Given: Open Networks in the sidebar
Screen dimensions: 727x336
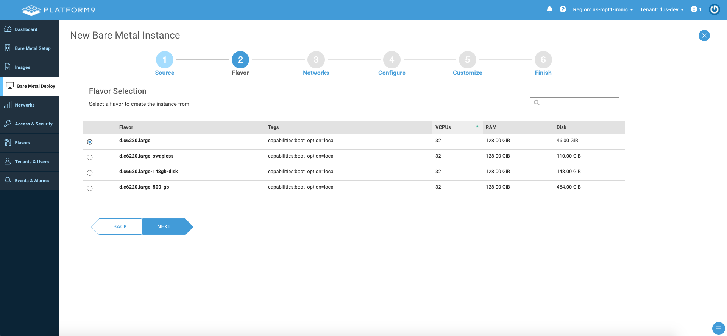Looking at the screenshot, I should (x=30, y=105).
